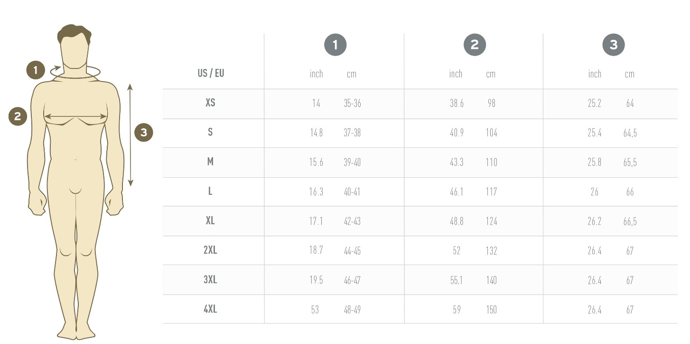This screenshot has width=690, height=344.
Task: Select the XS size row label
Action: 210,103
